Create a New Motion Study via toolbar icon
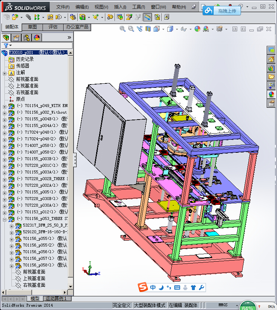Viewport: 277px width, 310px height. click(110, 17)
